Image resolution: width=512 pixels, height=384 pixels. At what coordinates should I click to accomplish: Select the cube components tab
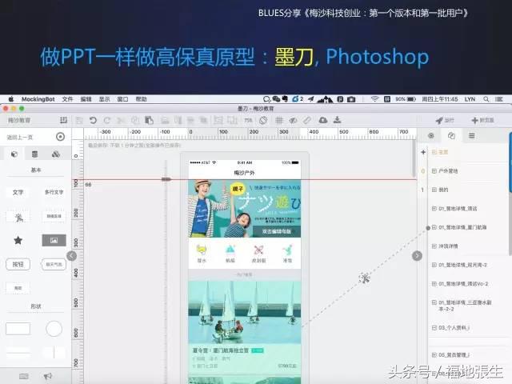[x=14, y=154]
